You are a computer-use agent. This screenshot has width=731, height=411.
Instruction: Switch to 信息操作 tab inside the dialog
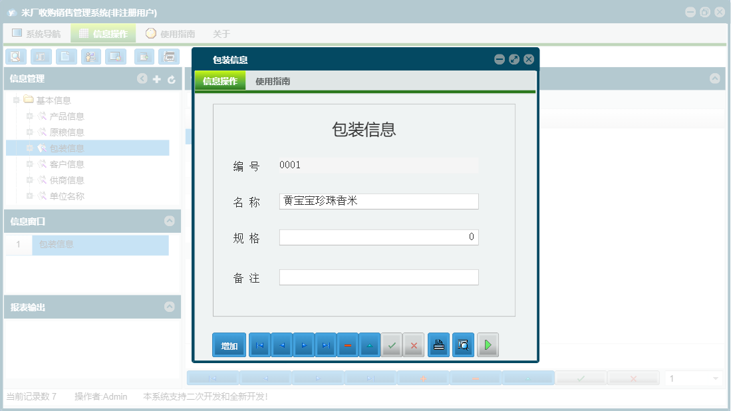click(220, 80)
